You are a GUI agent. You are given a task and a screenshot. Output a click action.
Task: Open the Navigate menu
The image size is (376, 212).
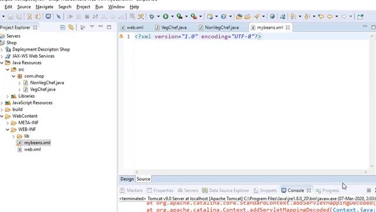coord(45,6)
